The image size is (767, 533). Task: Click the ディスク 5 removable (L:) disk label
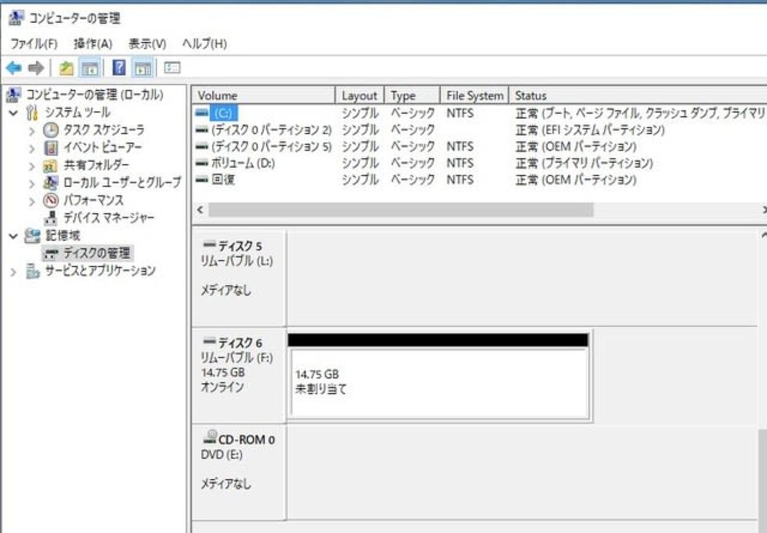pos(240,278)
